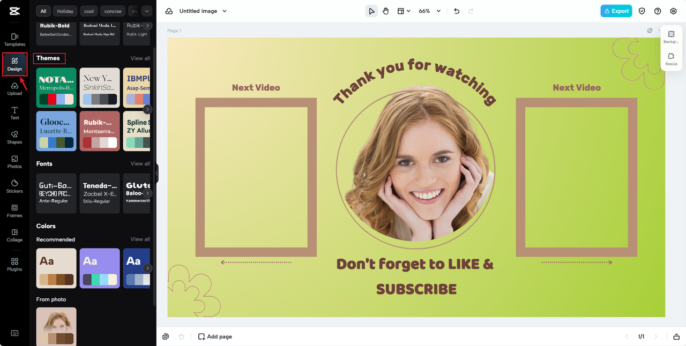Undo the last action
The image size is (686, 346).
457,11
